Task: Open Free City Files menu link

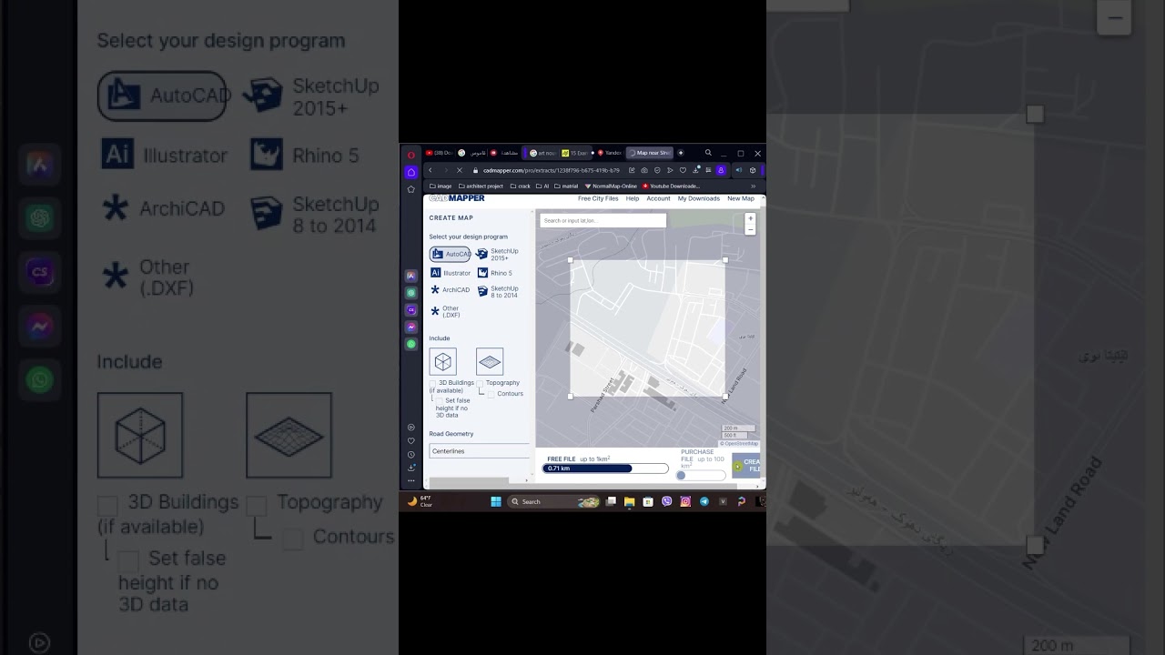Action: pyautogui.click(x=598, y=198)
